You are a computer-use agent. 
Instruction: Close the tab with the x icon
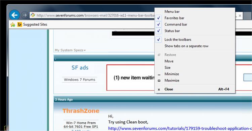click(x=240, y=15)
